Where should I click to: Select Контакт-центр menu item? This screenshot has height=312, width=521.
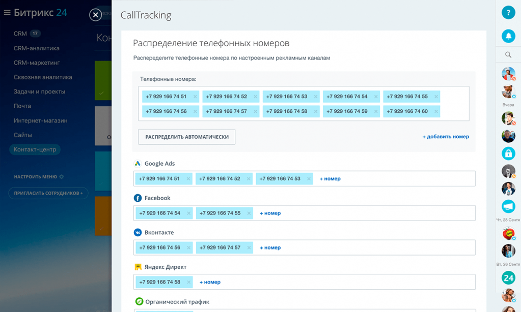35,149
